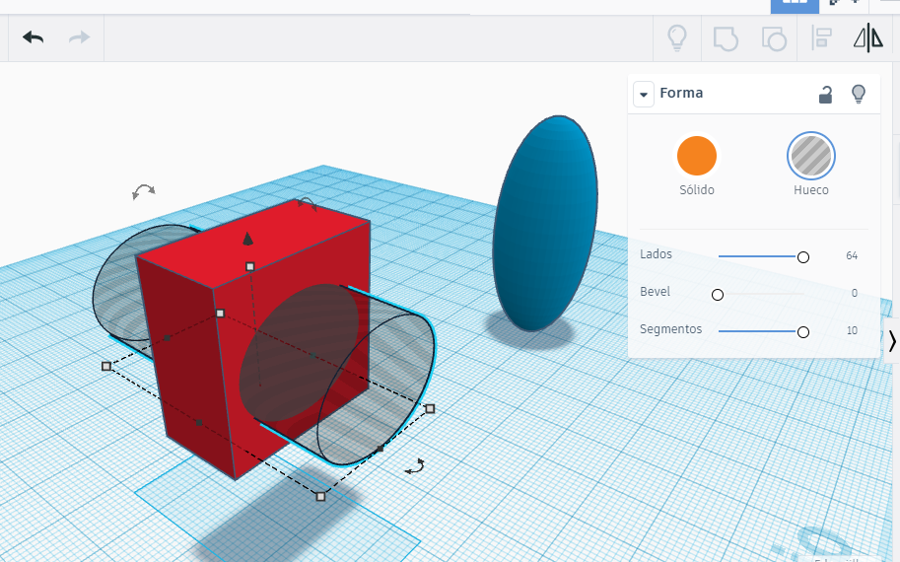Select the blue ellipsoid shape
This screenshot has width=900, height=562.
click(545, 223)
